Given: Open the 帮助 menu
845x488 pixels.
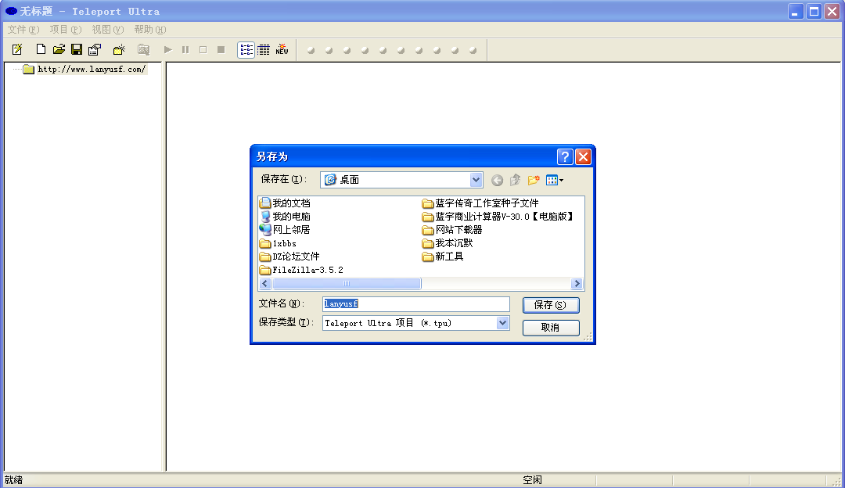Looking at the screenshot, I should (x=149, y=30).
